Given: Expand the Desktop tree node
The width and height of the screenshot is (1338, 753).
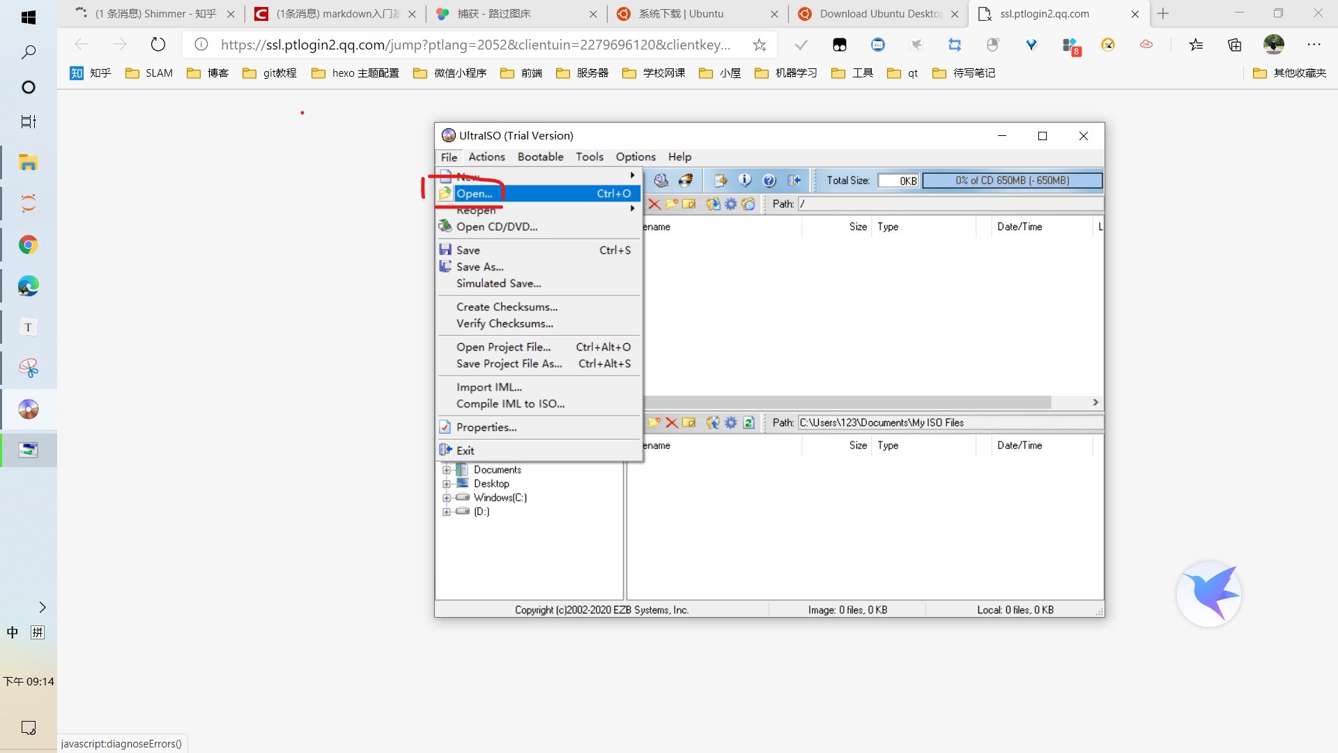Looking at the screenshot, I should (x=446, y=484).
